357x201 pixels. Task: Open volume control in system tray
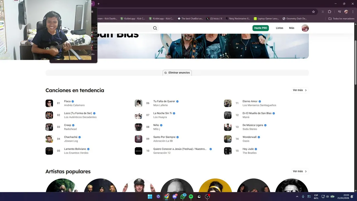[327, 197]
